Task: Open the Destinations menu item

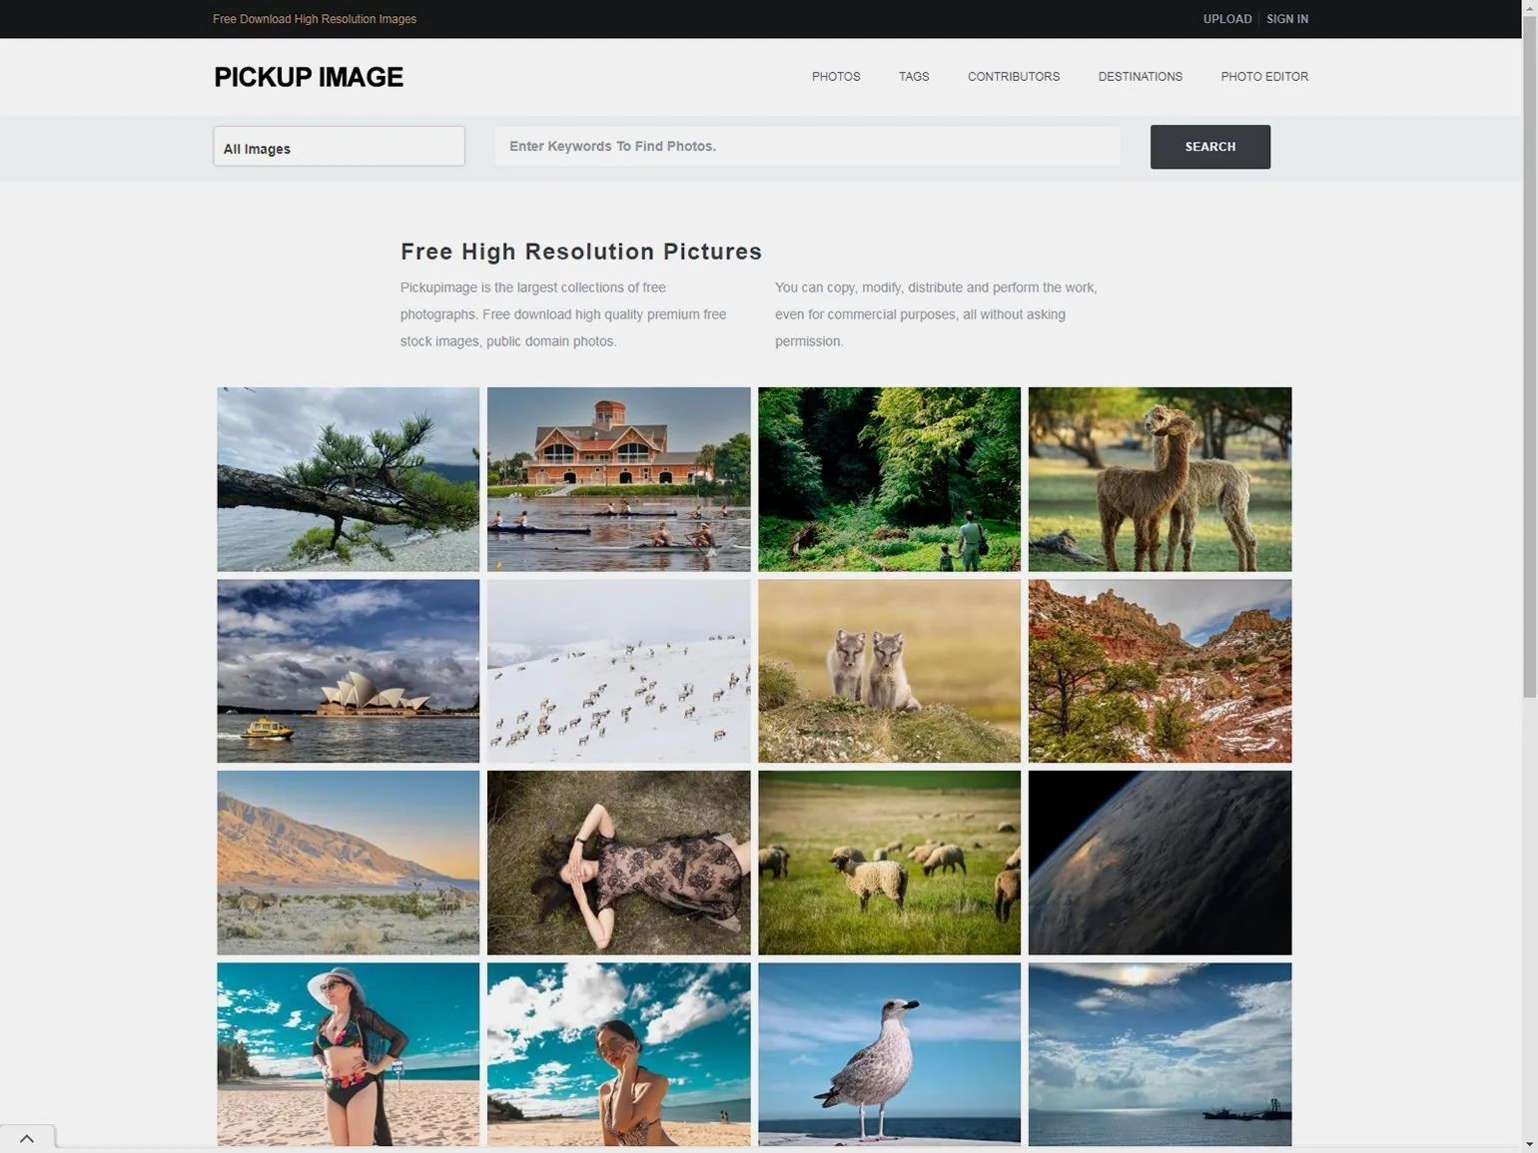Action: pyautogui.click(x=1140, y=77)
